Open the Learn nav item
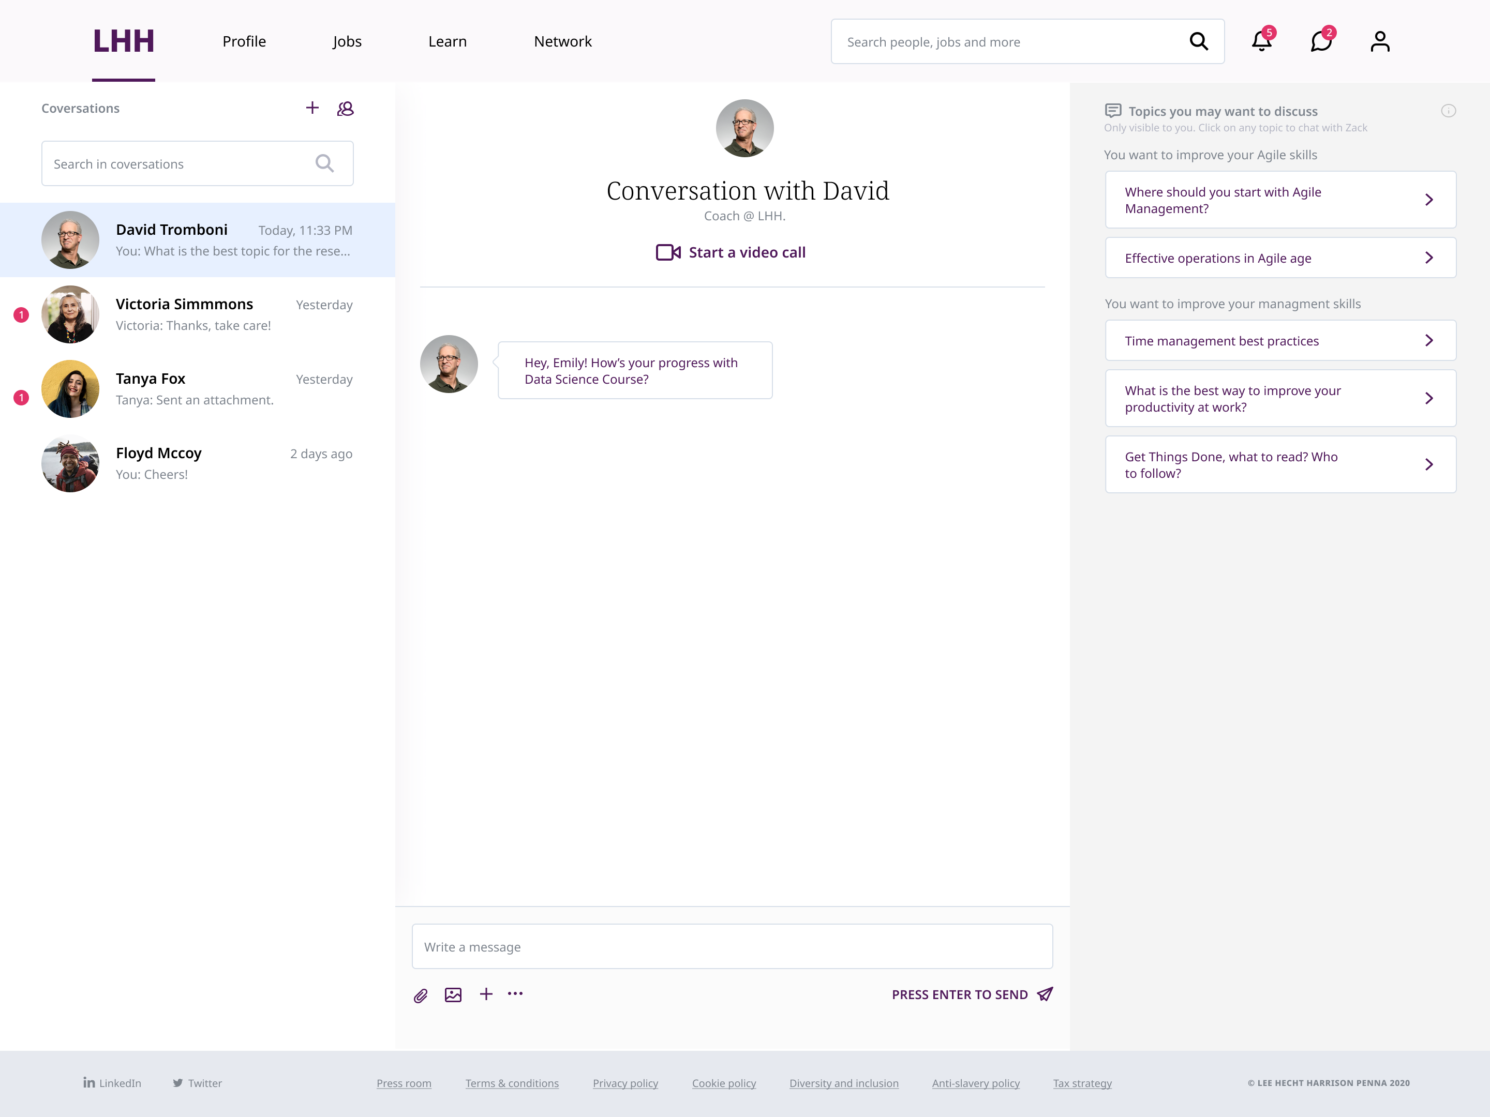This screenshot has height=1117, width=1490. coord(448,42)
